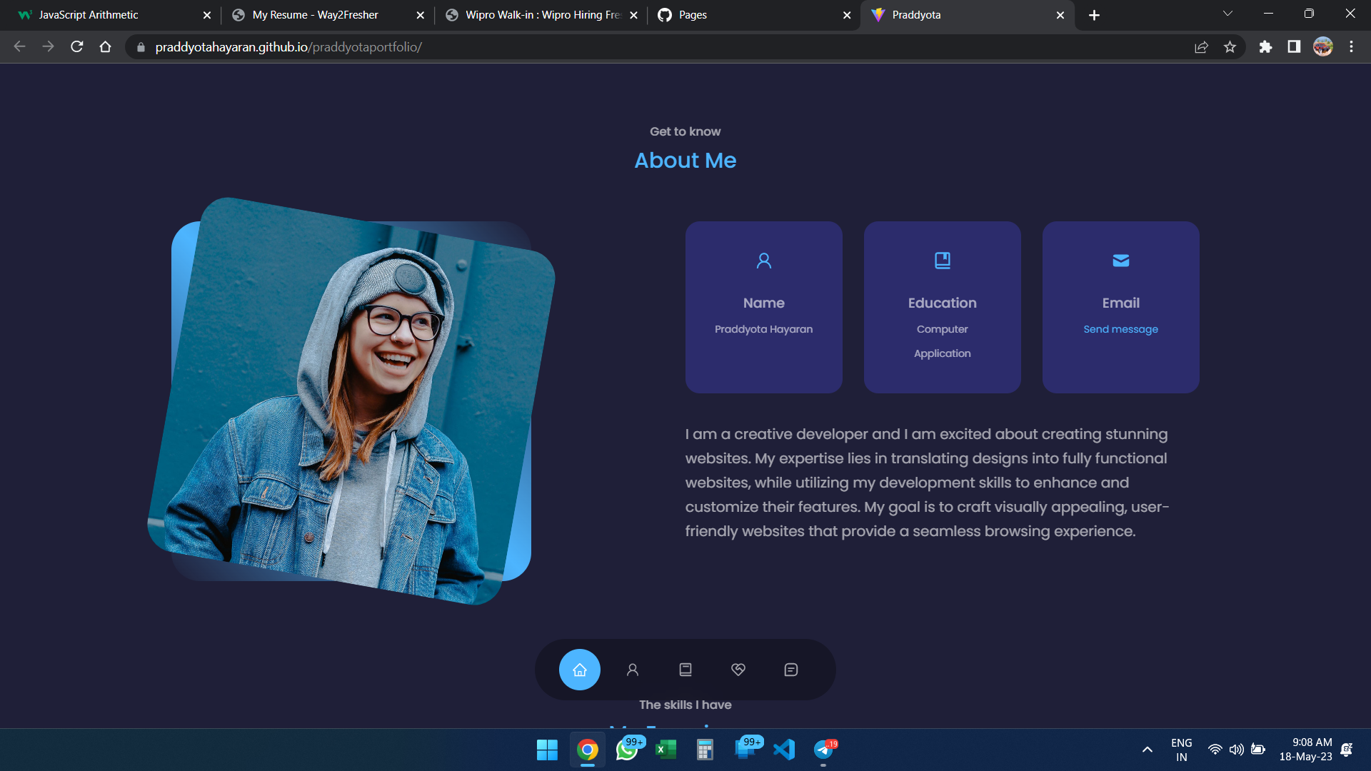
Task: Open services via handshake heart nav icon
Action: (738, 670)
